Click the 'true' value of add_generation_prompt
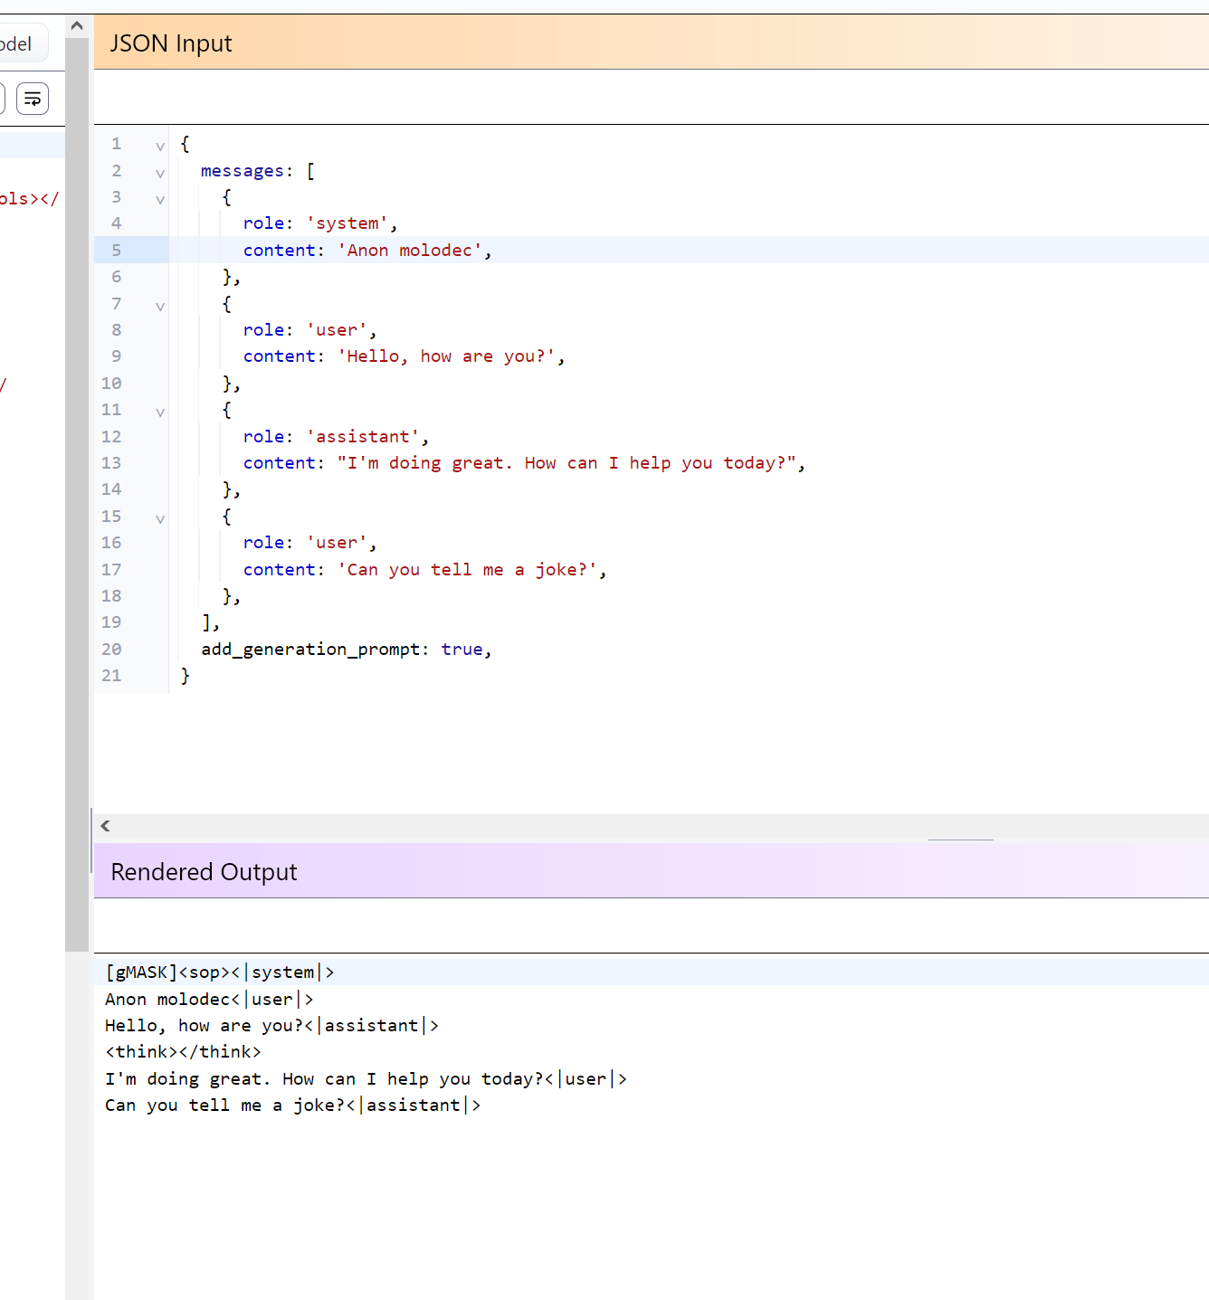 tap(462, 650)
